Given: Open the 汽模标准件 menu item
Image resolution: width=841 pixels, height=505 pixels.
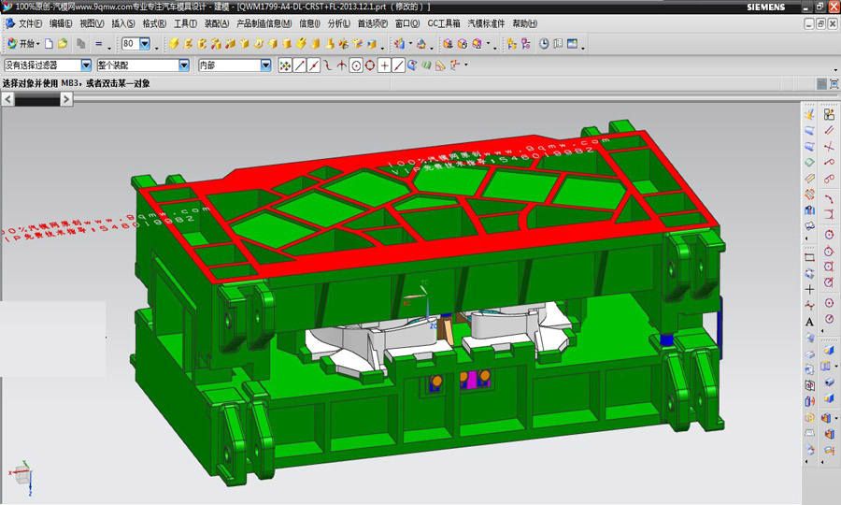Looking at the screenshot, I should 487,23.
